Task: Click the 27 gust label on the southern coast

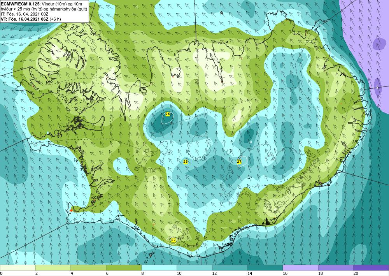Action: click(x=173, y=240)
